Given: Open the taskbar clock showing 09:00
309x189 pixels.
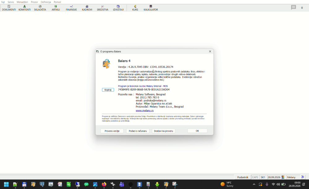Looking at the screenshot, I should 294,184.
